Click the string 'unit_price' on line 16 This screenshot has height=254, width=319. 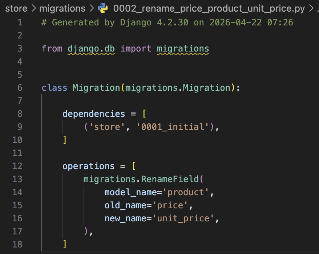[183, 218]
